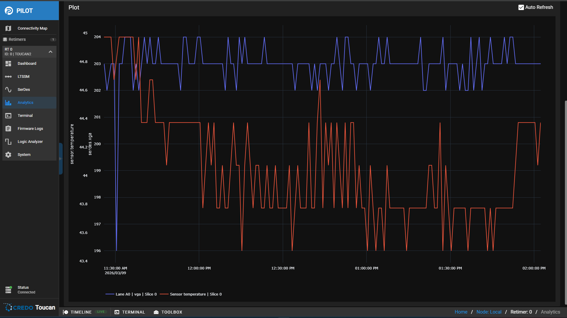Viewport: 567px width, 318px height.
Task: Open SerDes sine wave icon
Action: click(x=8, y=90)
